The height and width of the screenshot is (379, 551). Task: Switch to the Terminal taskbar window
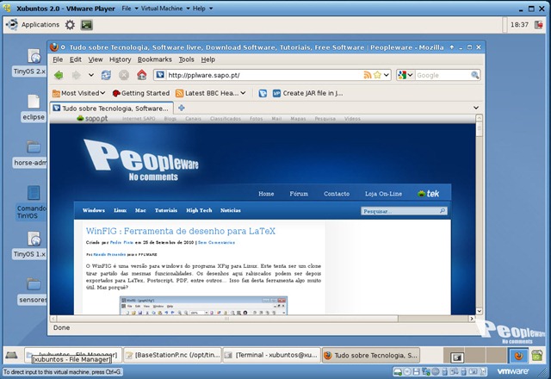click(x=272, y=356)
